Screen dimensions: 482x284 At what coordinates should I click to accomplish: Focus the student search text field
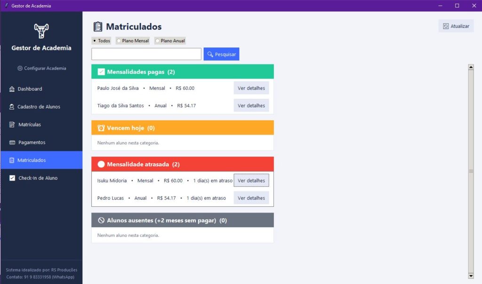(146, 54)
